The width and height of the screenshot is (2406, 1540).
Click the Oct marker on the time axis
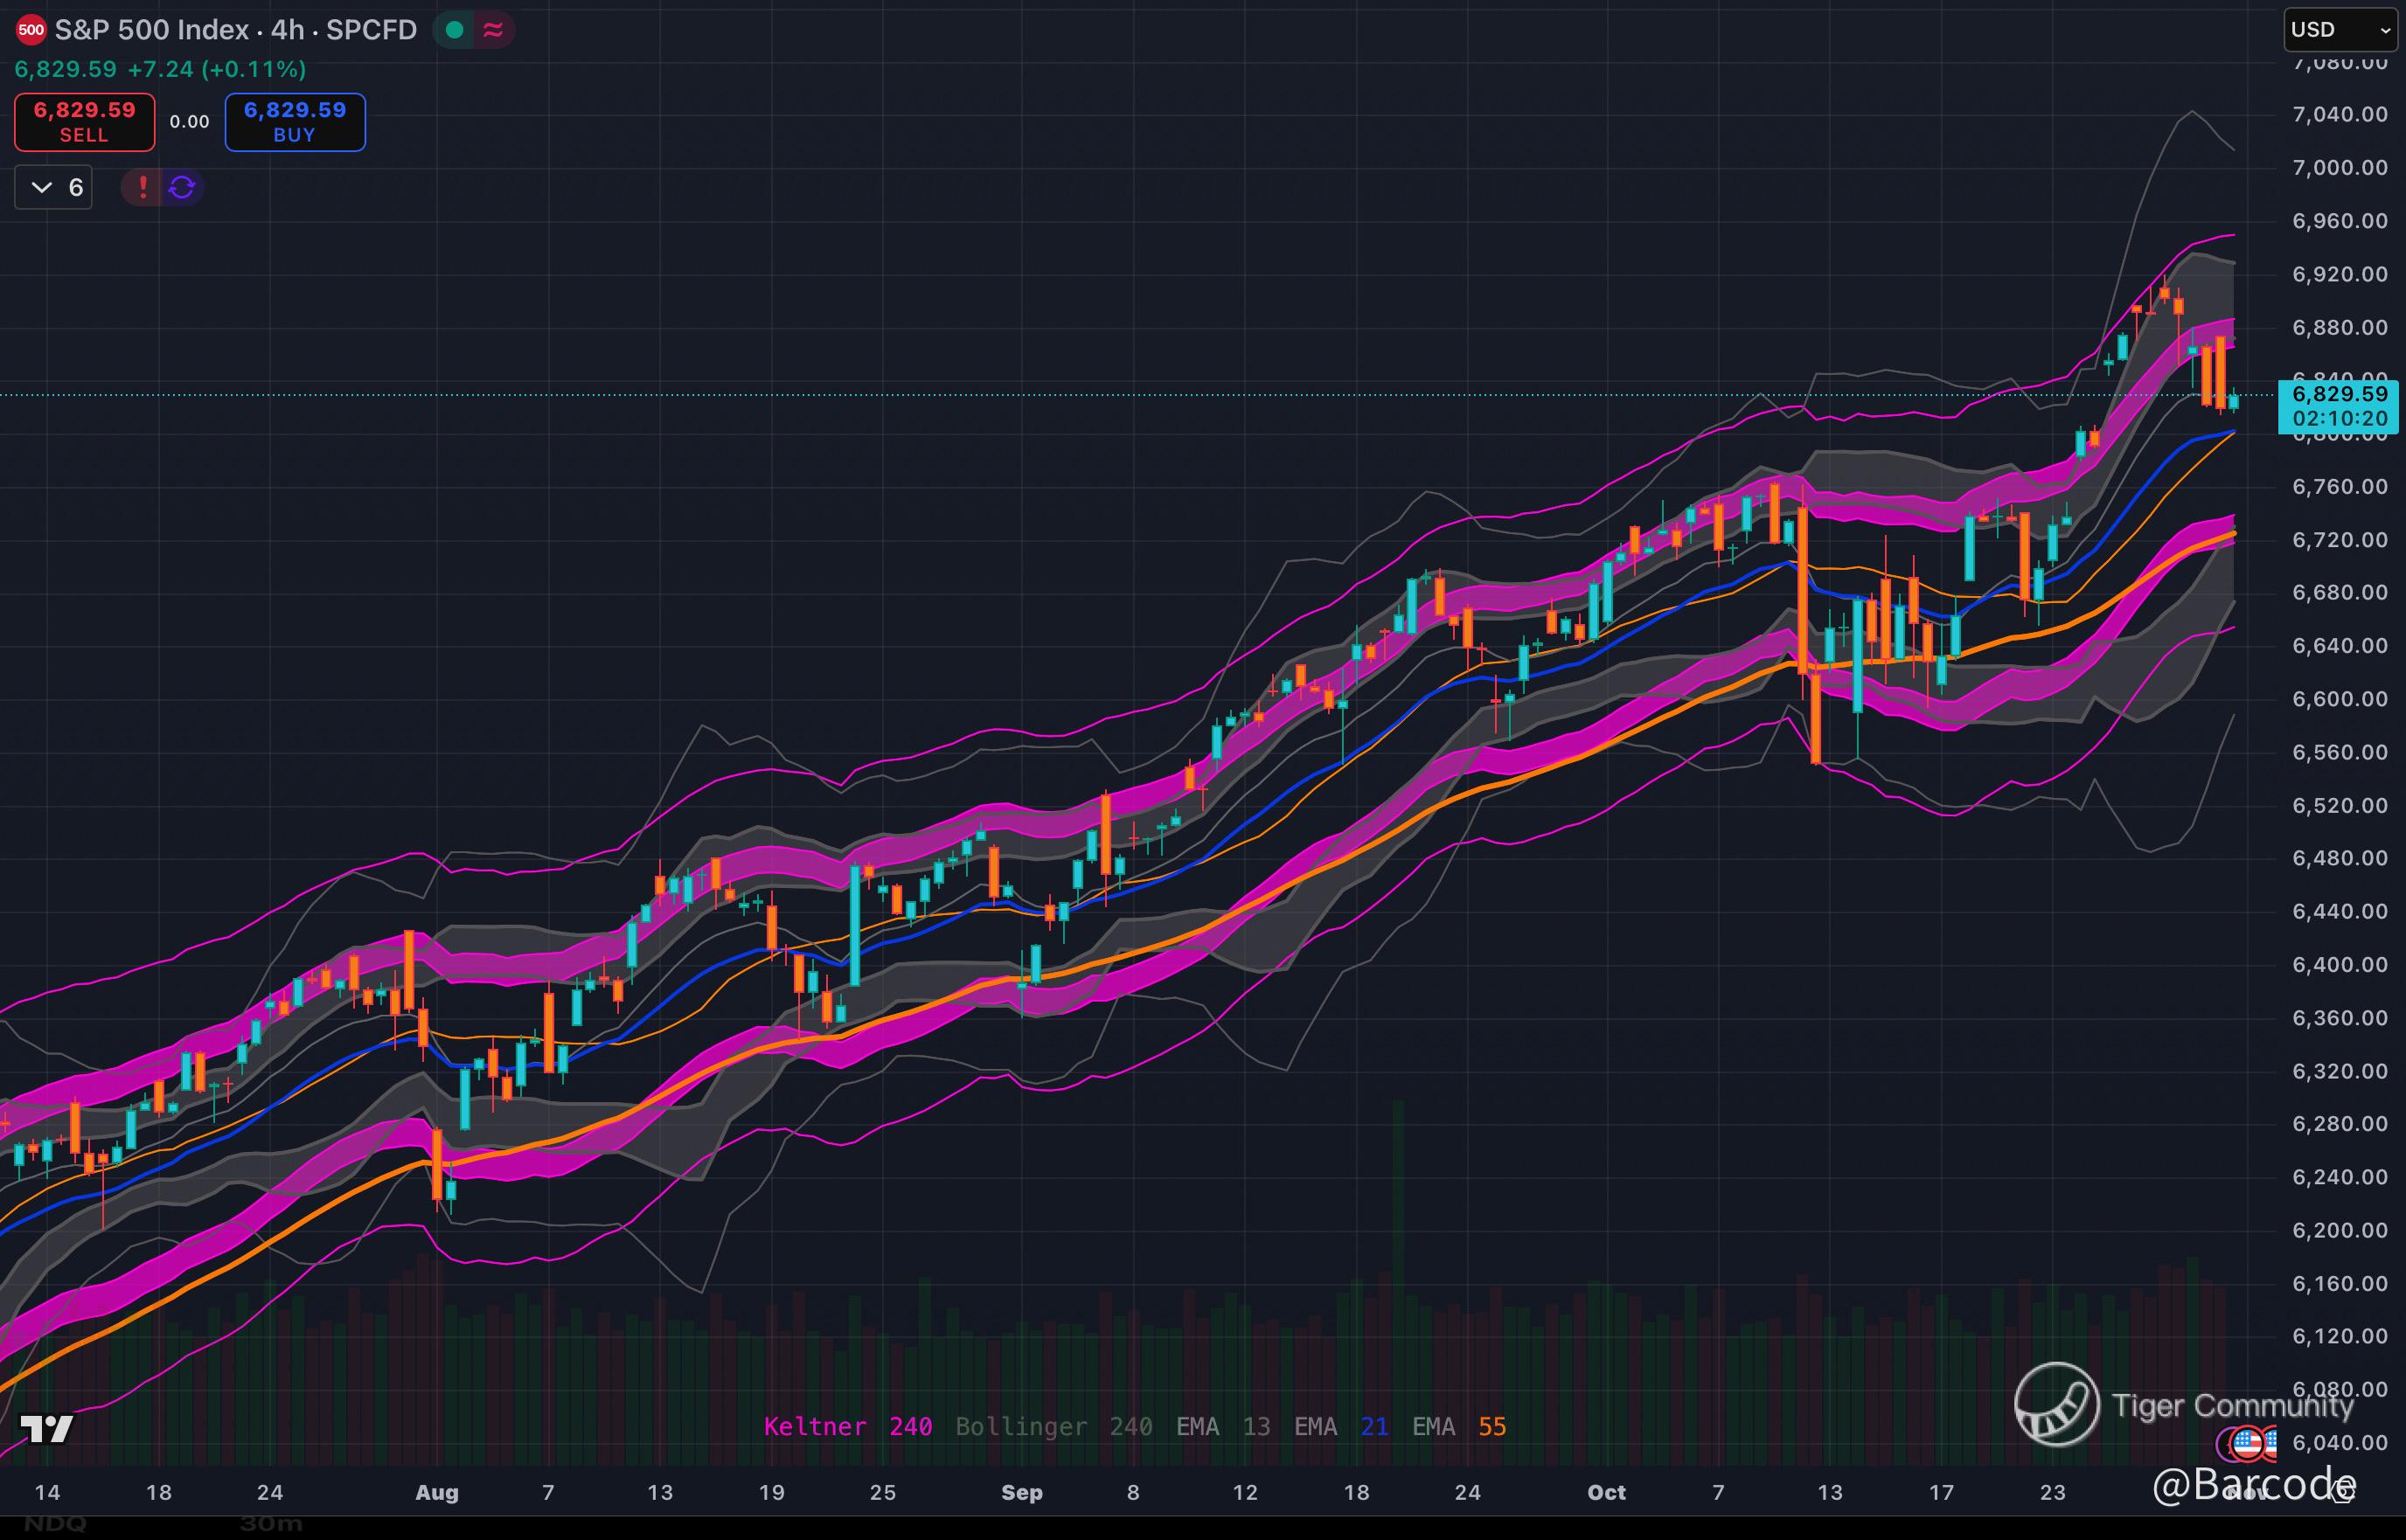pos(1606,1492)
